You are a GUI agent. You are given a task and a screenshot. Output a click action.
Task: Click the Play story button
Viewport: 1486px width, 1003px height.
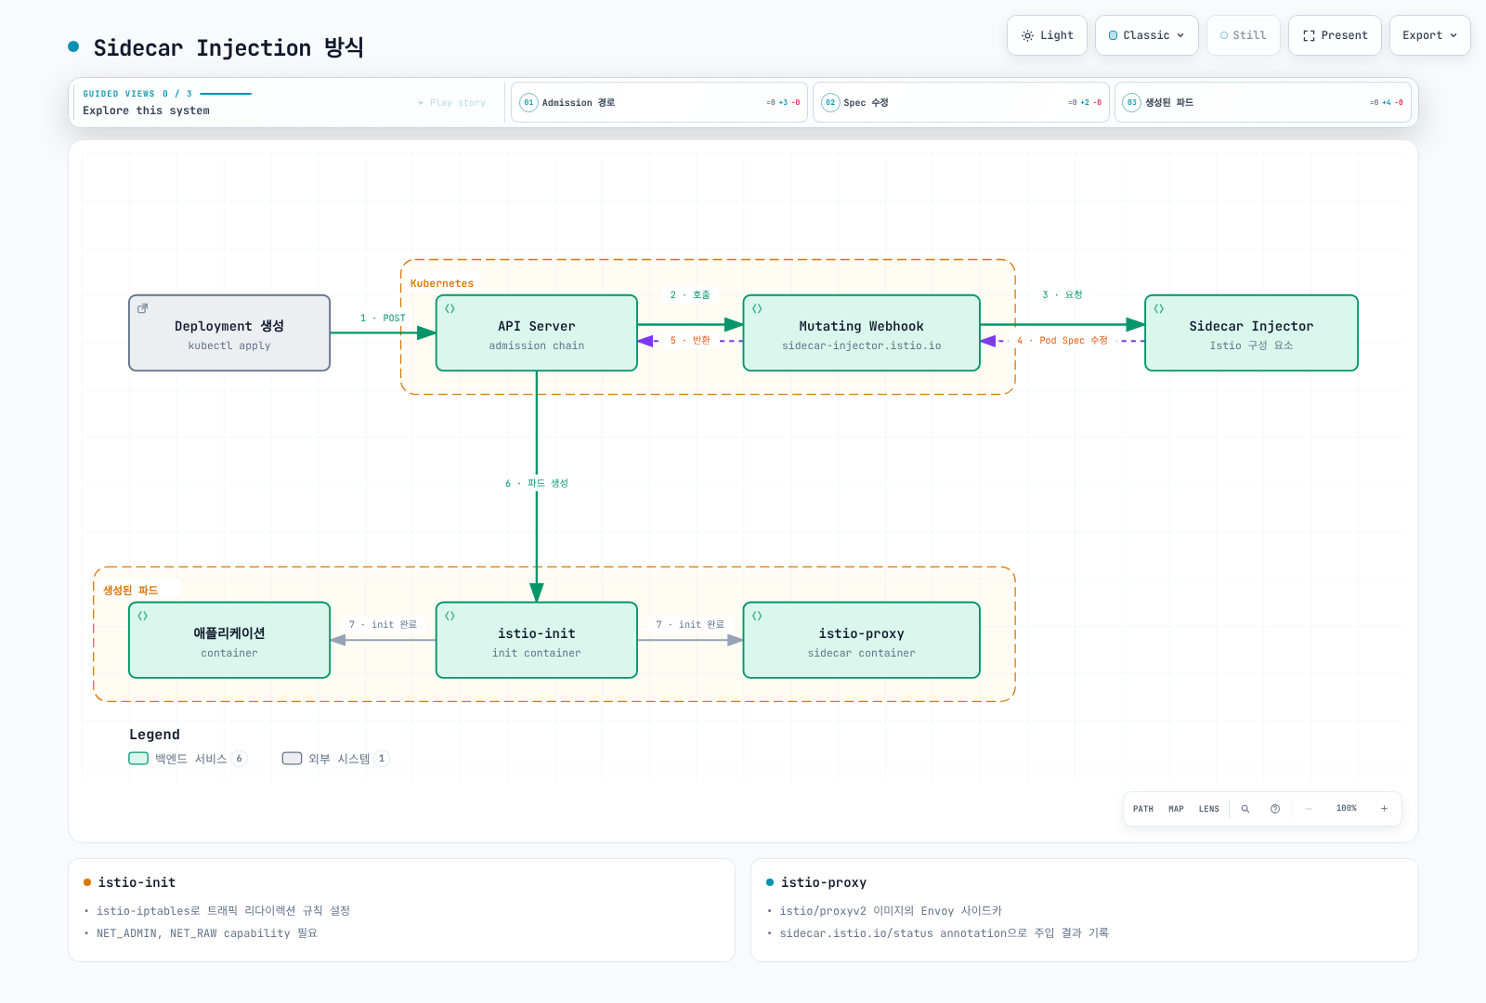click(x=452, y=103)
